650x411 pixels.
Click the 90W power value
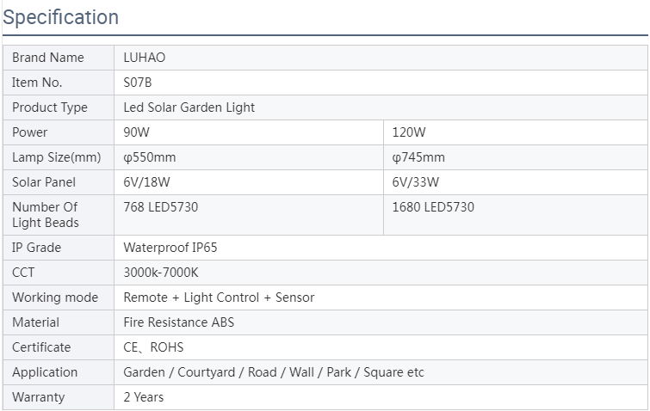pos(135,132)
